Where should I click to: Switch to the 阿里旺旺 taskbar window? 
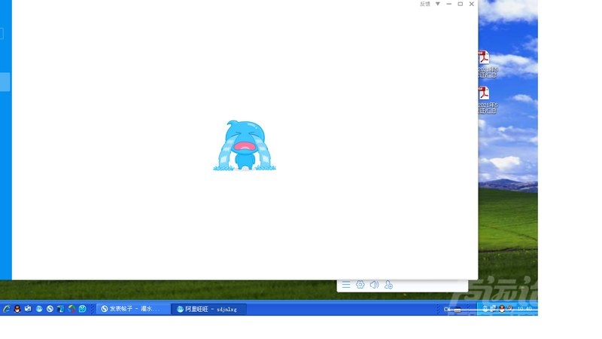click(208, 309)
